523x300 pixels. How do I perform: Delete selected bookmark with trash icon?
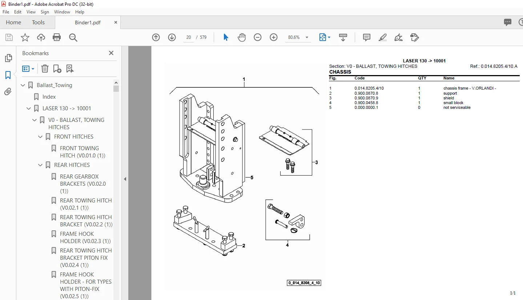coord(45,69)
